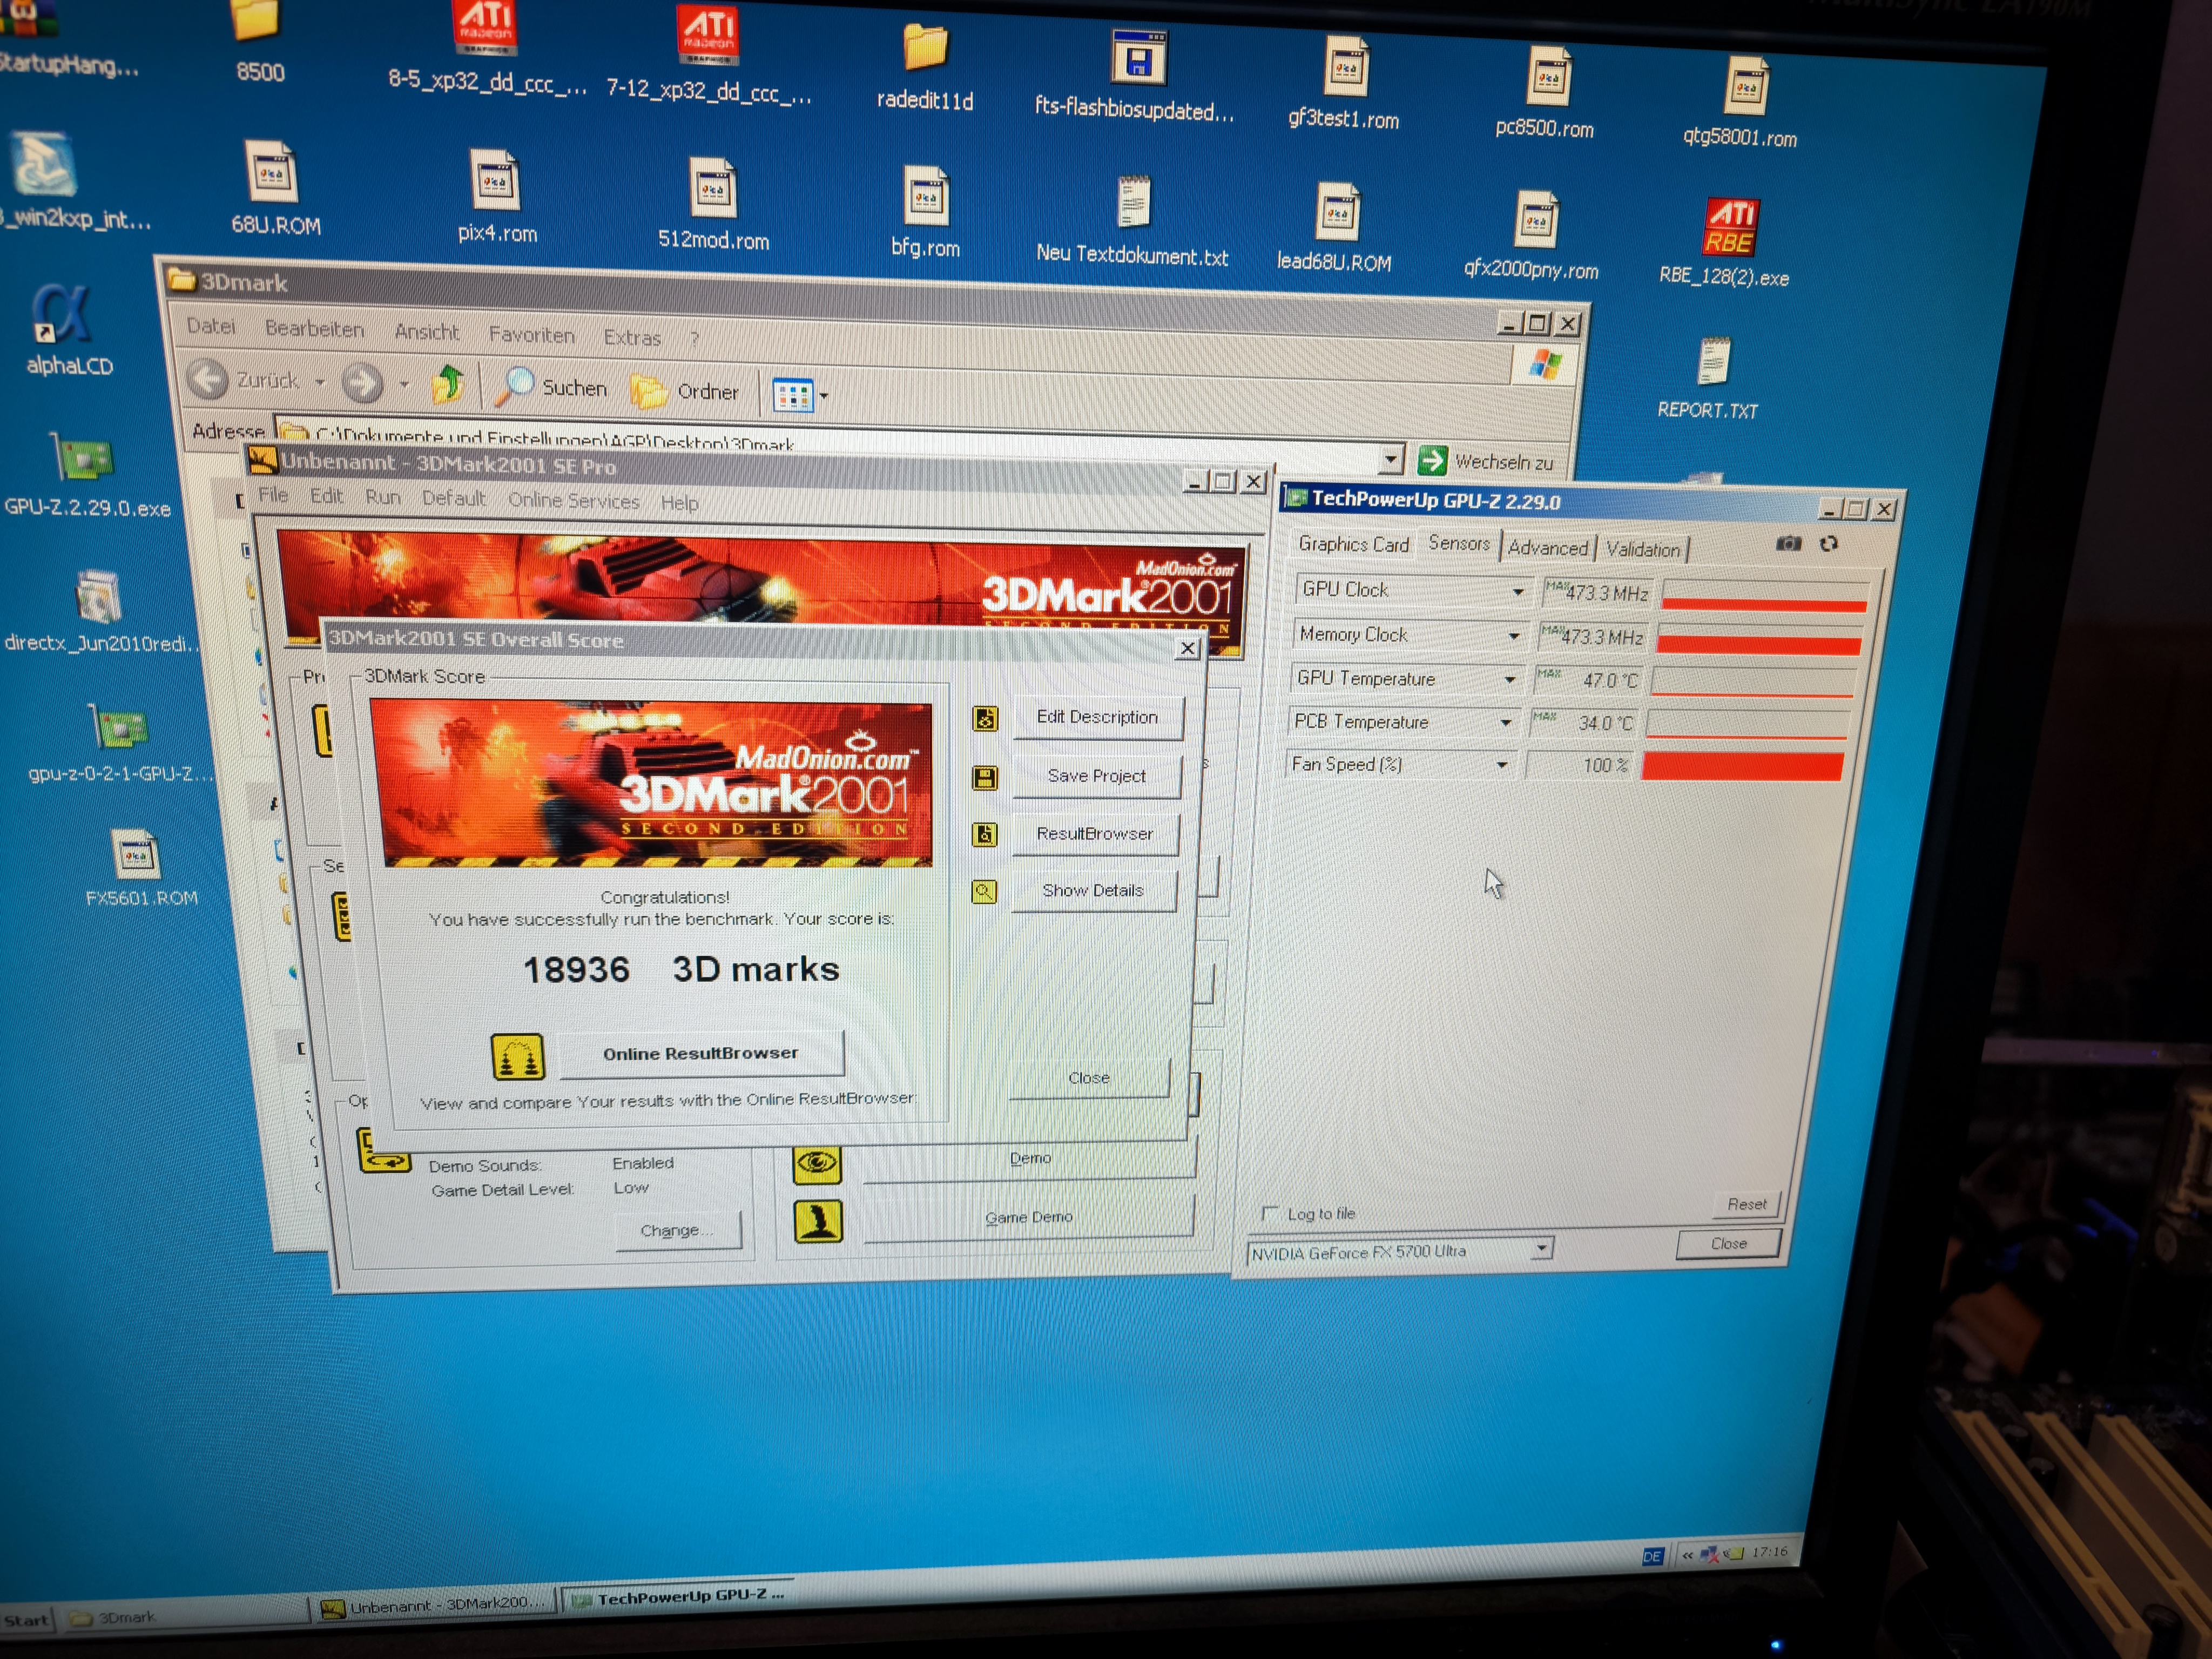
Task: Click the Save Project floppy icon
Action: 984,777
